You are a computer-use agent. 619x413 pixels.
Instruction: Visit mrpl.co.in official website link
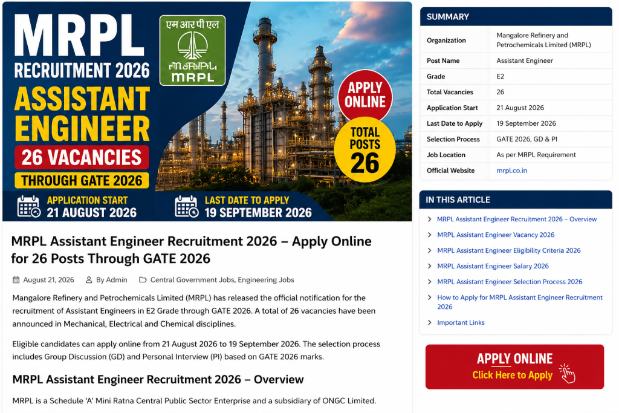511,171
